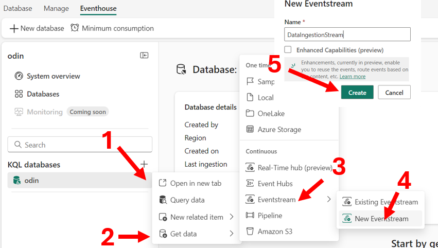Expand the New related item submenu arrow
438x248 pixels.
click(232, 217)
